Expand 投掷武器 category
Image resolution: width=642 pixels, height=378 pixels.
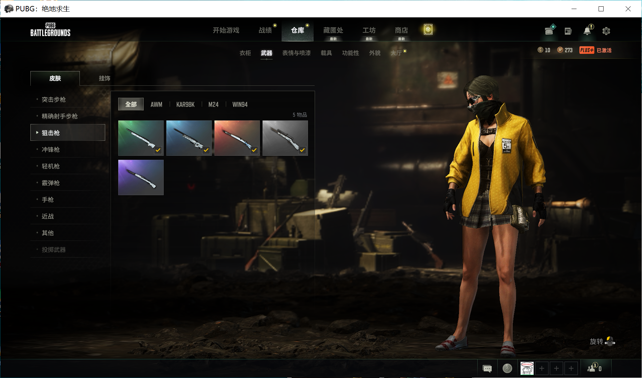coord(68,250)
